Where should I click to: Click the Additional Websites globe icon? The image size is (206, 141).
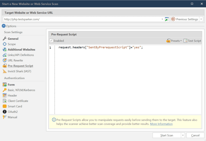point(5,50)
